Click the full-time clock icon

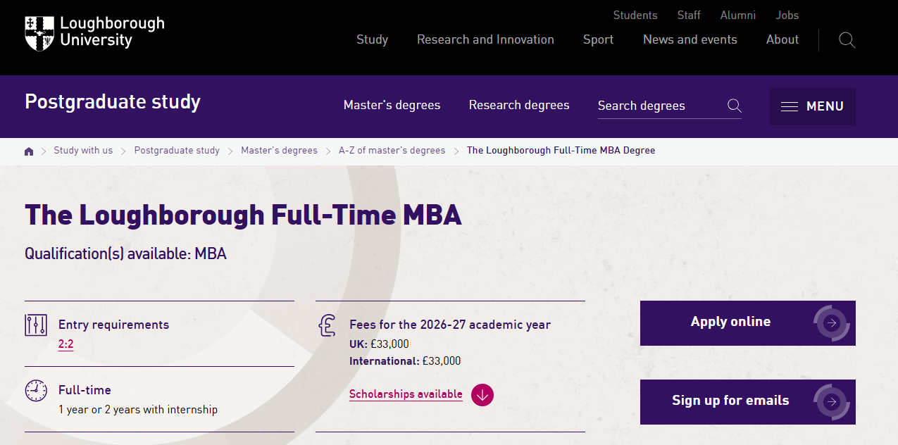pyautogui.click(x=36, y=390)
